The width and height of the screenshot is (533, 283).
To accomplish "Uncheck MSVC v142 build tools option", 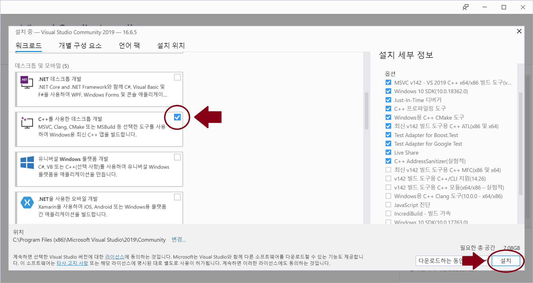I will [388, 82].
